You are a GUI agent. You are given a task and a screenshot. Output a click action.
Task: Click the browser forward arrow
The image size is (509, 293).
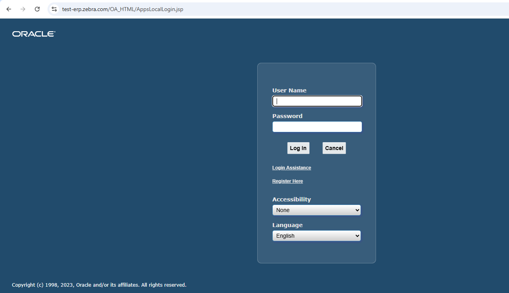click(23, 9)
